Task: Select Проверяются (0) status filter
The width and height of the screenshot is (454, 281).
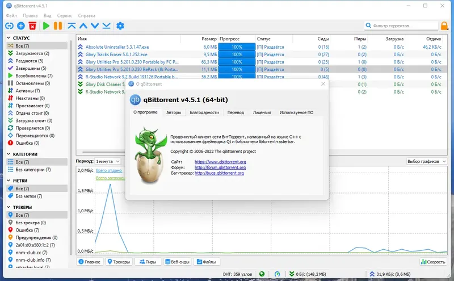Action: click(37, 128)
